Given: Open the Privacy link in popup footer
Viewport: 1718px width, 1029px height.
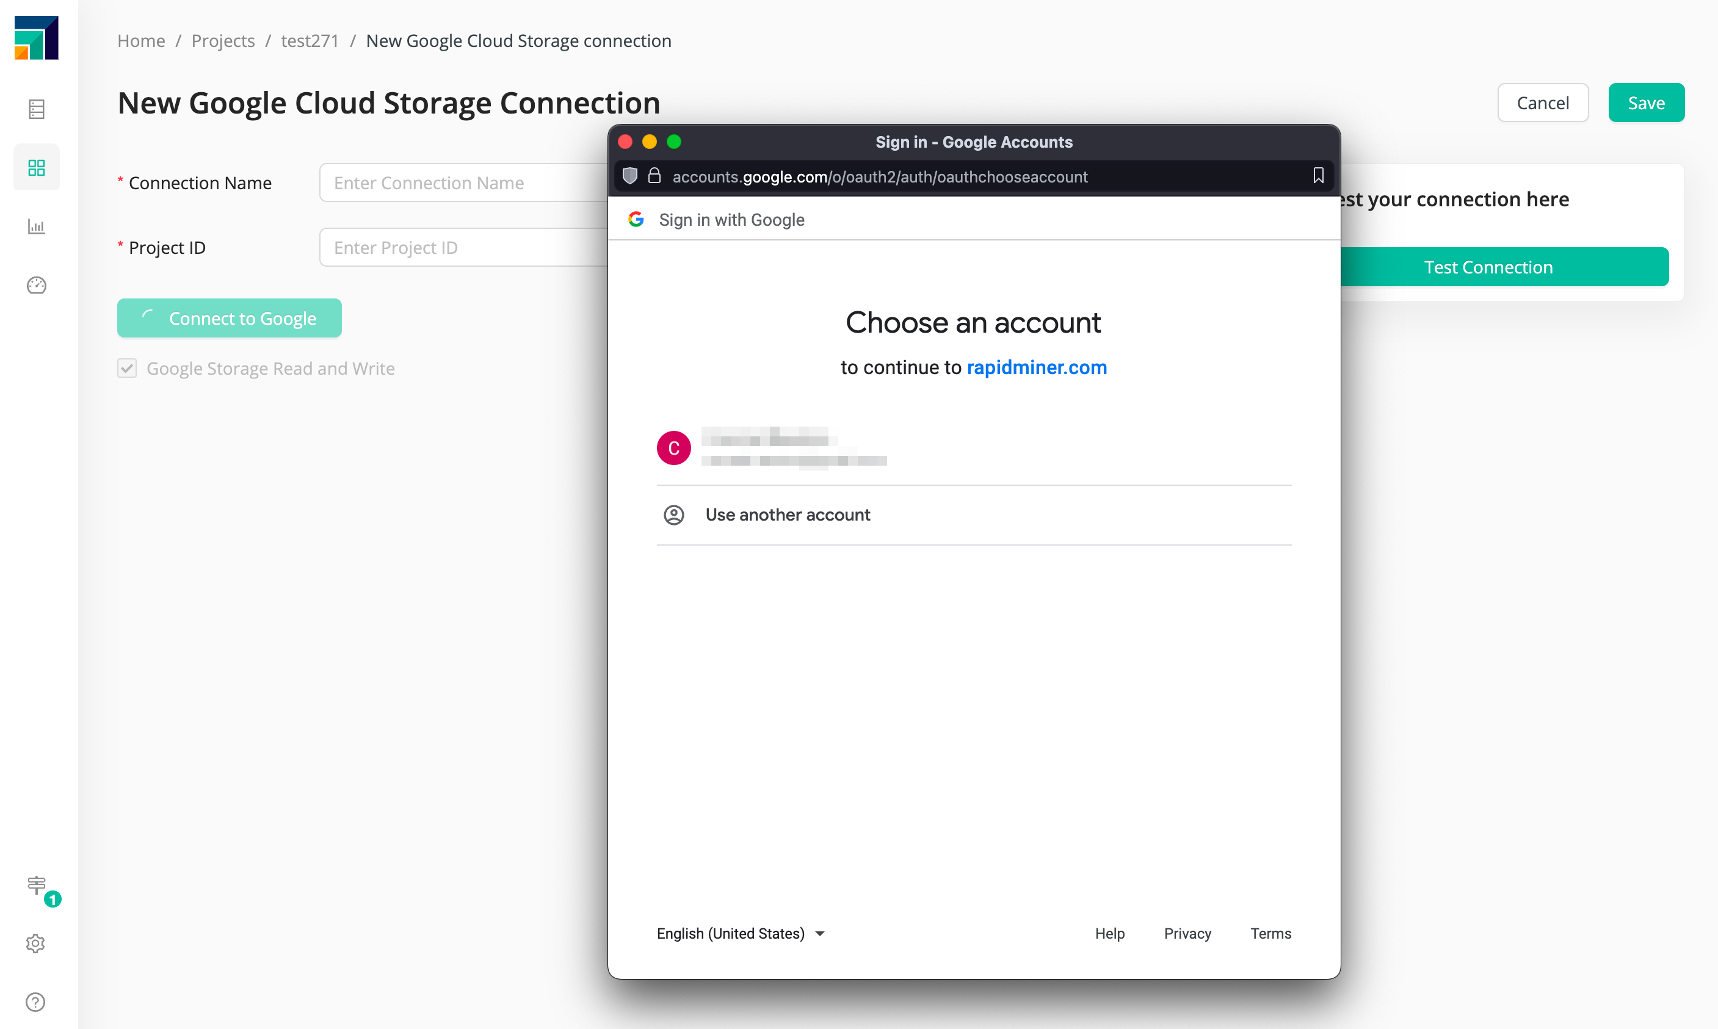Looking at the screenshot, I should pos(1187,933).
